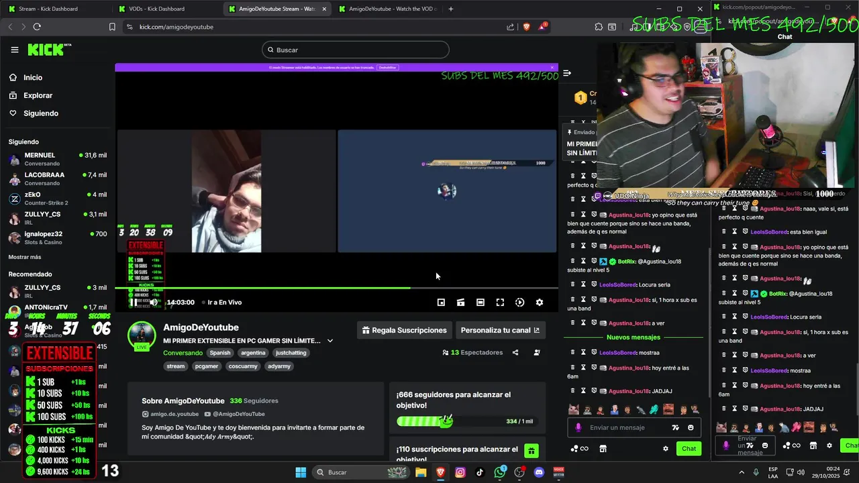Jump to 'Nuevos mensajes' in chat
The height and width of the screenshot is (483, 859).
pyautogui.click(x=634, y=337)
